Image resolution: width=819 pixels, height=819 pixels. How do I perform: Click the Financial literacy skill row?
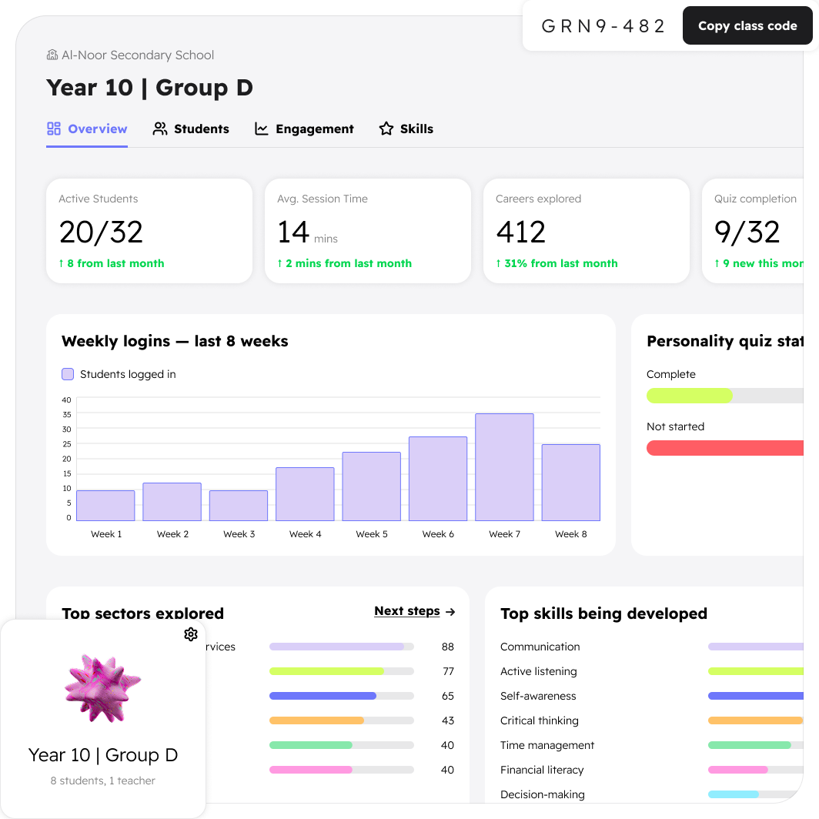click(651, 770)
